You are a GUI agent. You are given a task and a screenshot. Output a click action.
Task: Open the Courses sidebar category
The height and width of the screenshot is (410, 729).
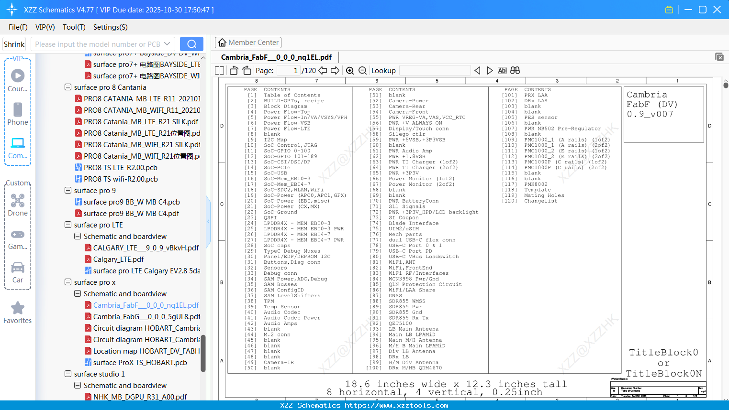[x=18, y=81]
